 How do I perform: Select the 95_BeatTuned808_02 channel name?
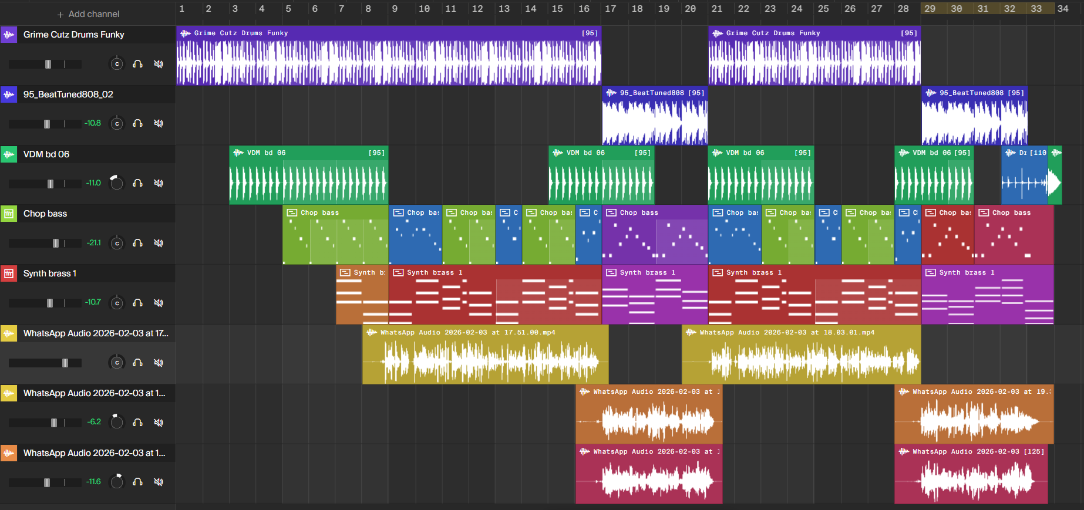pos(68,94)
